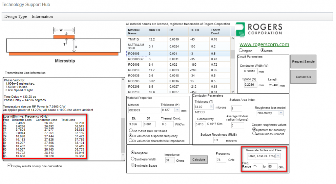This screenshot has width=336, height=184.
Task: Open the www.rogerscorp.com link
Action: [x=264, y=44]
